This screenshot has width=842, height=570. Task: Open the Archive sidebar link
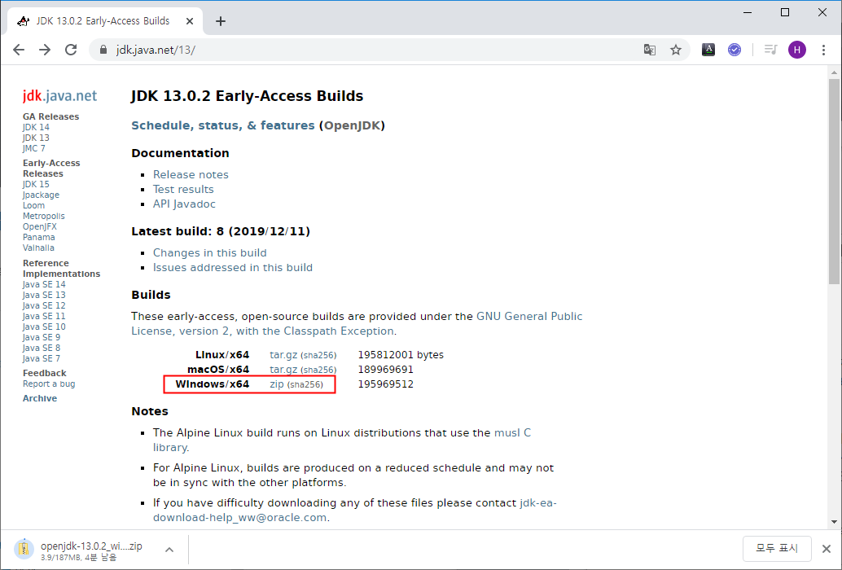click(40, 398)
